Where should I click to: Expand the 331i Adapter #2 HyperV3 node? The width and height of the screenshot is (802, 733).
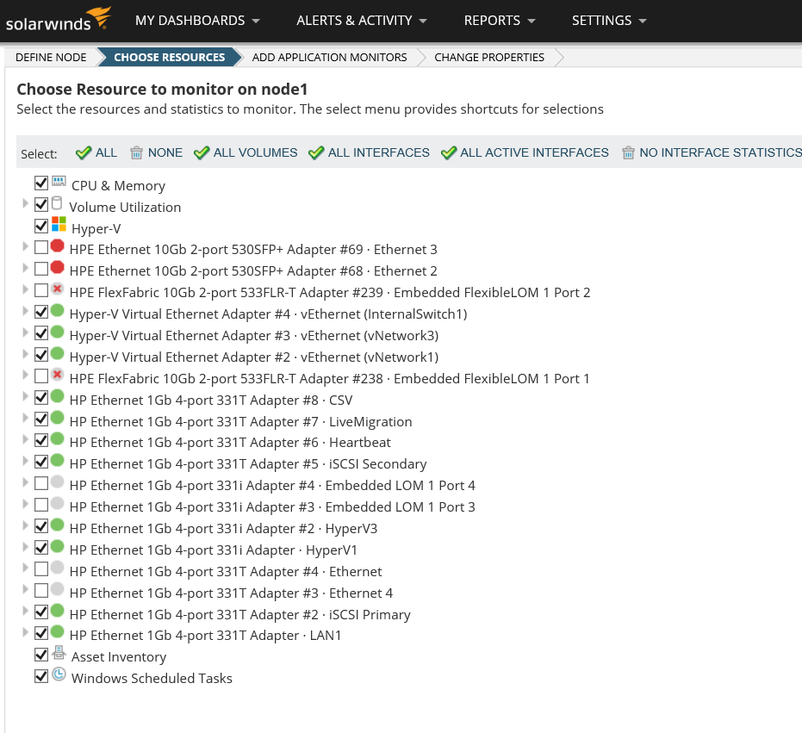point(25,525)
